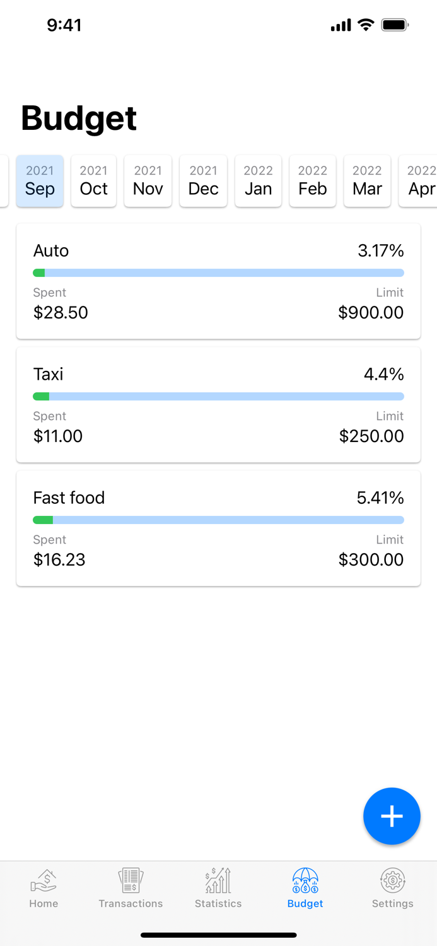The width and height of the screenshot is (437, 946).
Task: Tap the receipts icon for Transactions
Action: 131,879
